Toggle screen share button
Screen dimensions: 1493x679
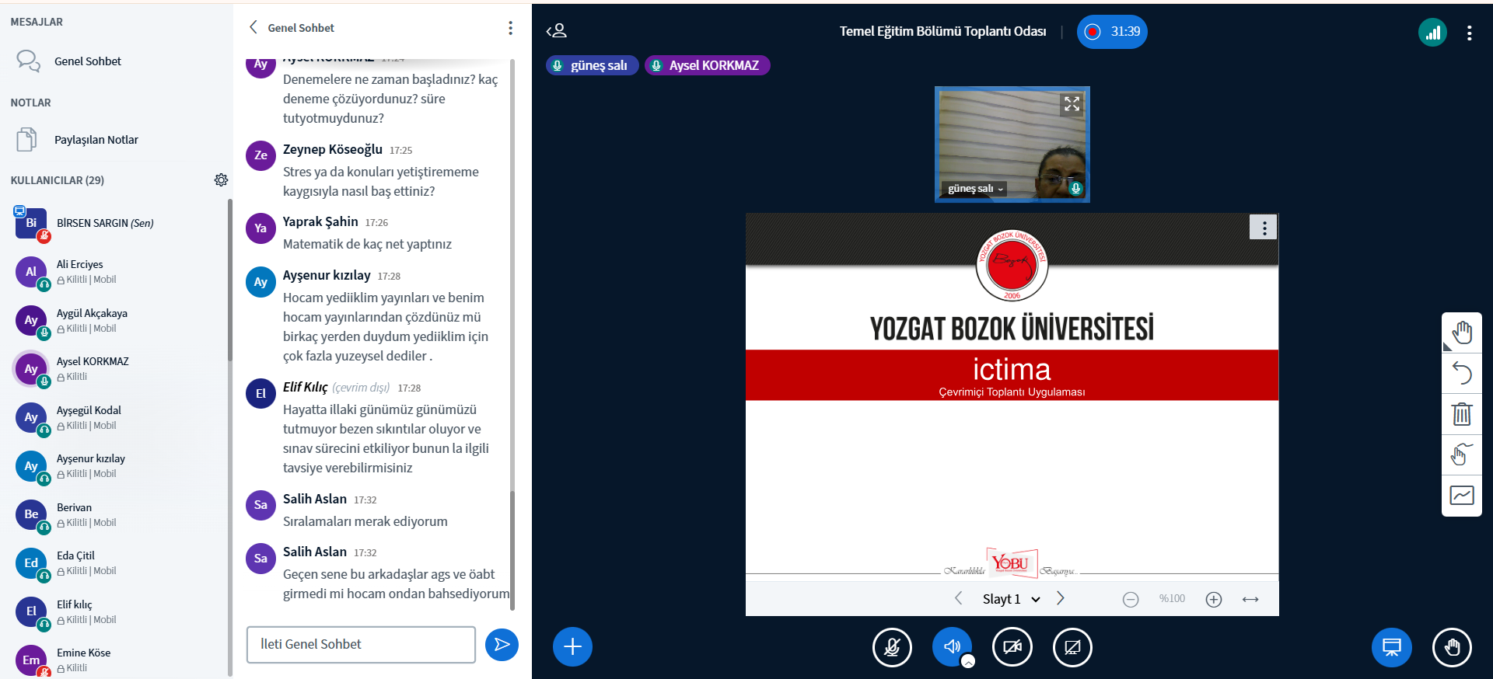(x=1072, y=646)
